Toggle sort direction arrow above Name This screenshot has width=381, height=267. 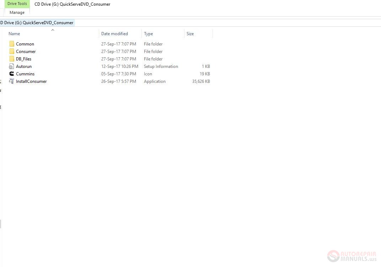53,30
